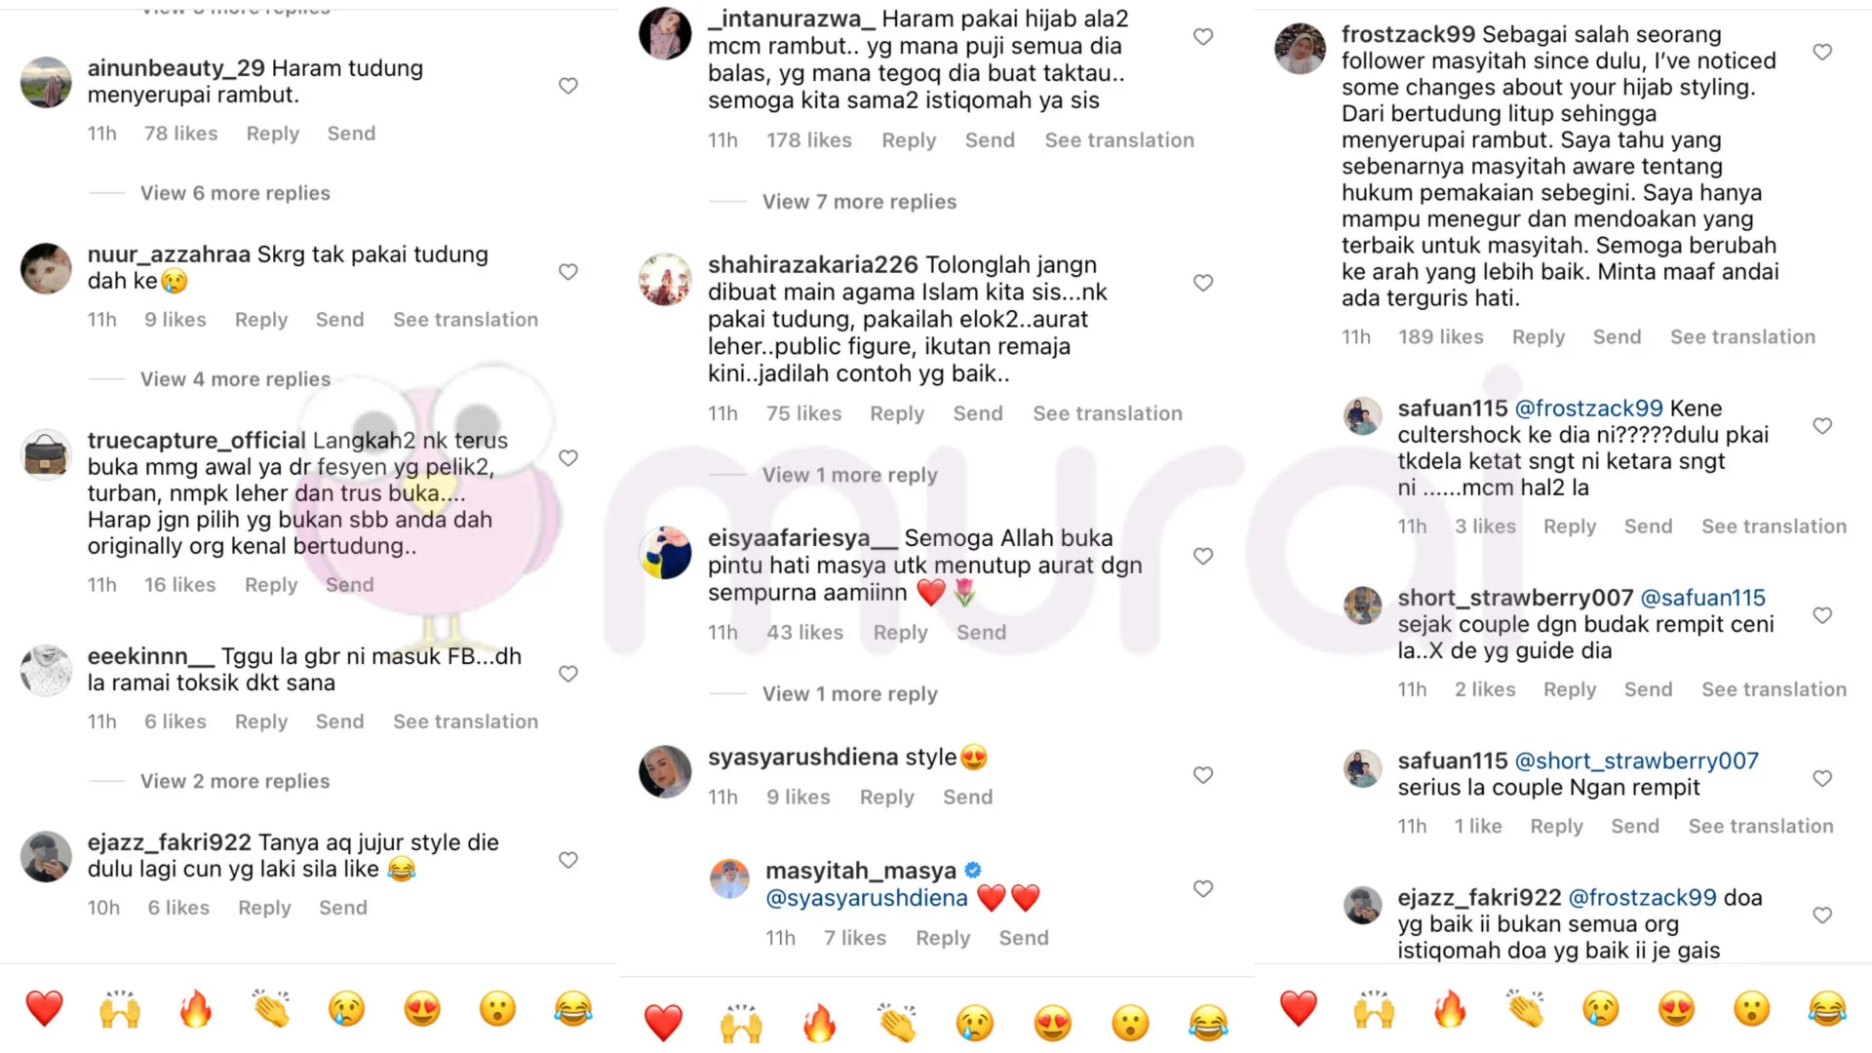Select surprised face emoji in left panel

(x=497, y=1009)
